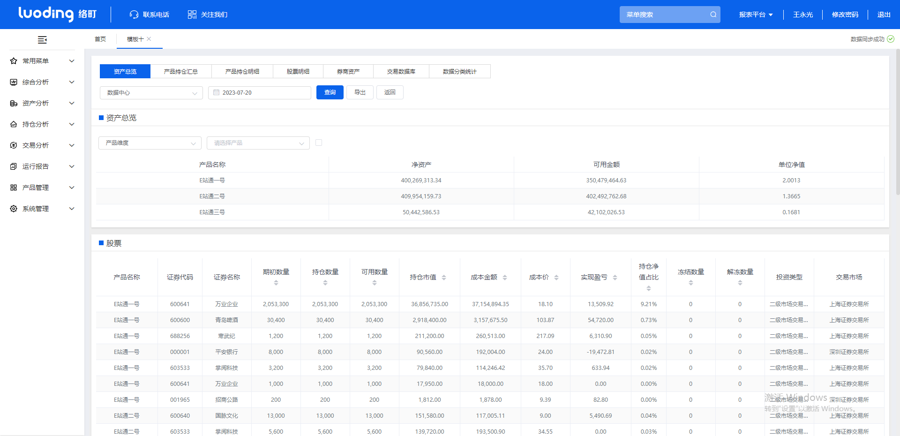
Task: Sort by 期初数量 column arrows
Action: click(x=276, y=283)
